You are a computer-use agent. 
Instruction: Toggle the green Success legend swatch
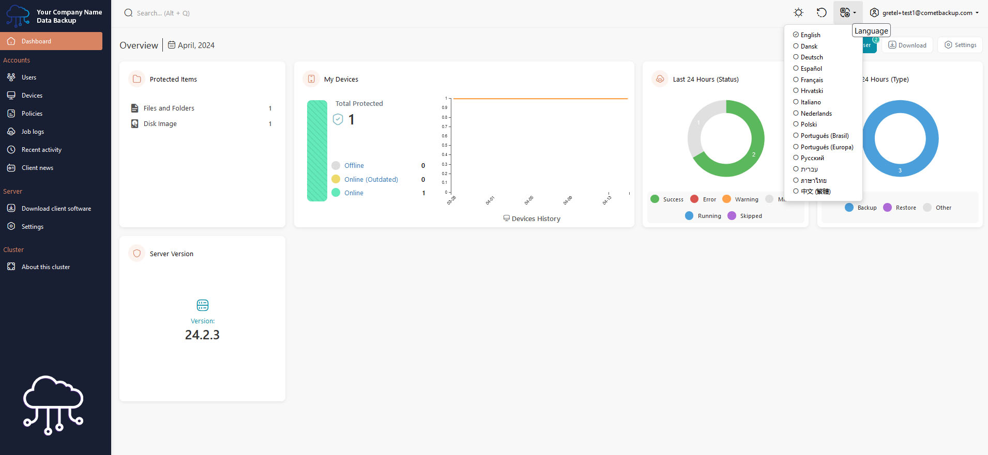(x=655, y=199)
